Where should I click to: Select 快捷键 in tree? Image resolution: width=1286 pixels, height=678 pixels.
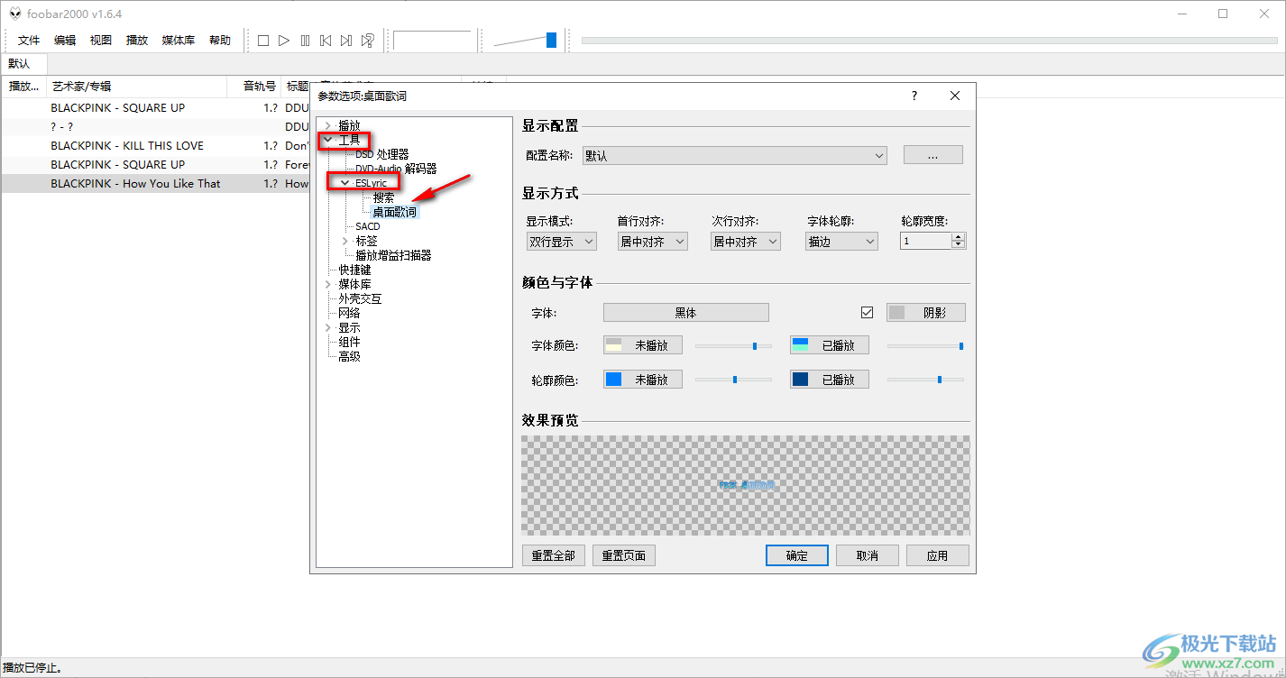coord(354,270)
